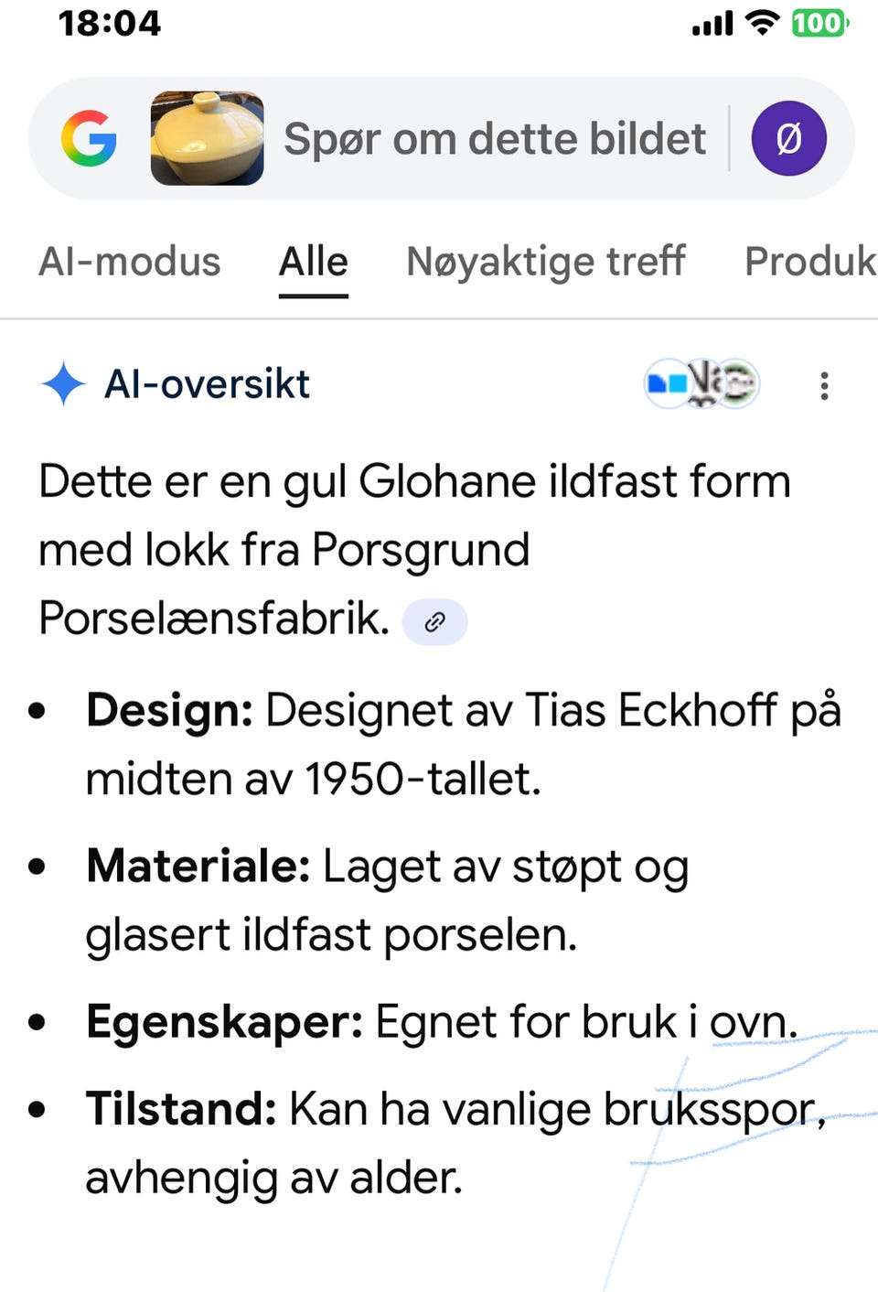
Task: Switch to the AI-modus tab
Action: tap(130, 263)
